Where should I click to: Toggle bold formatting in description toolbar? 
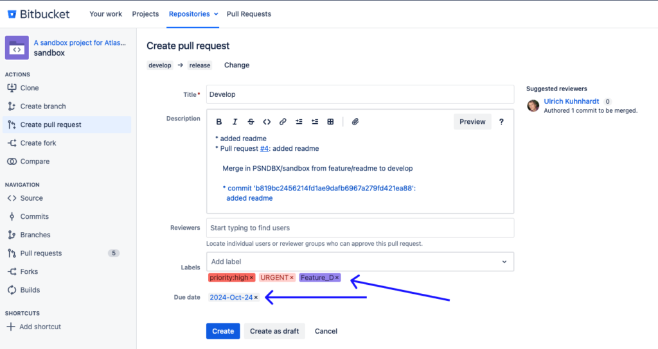[x=219, y=122]
